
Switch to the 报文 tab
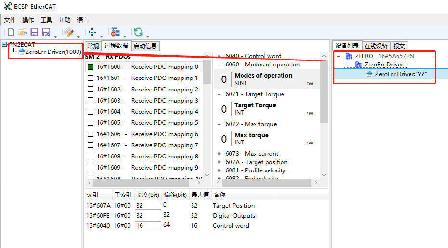coord(399,46)
